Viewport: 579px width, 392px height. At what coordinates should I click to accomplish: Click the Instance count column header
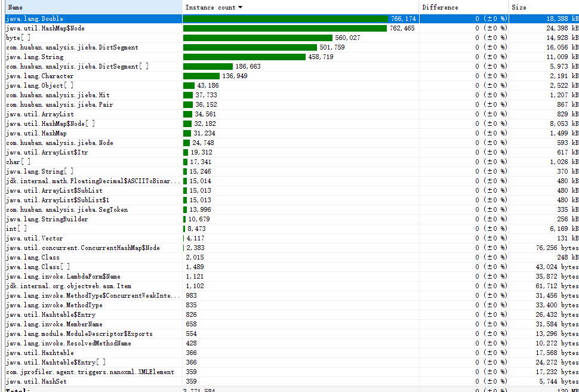tap(301, 7)
